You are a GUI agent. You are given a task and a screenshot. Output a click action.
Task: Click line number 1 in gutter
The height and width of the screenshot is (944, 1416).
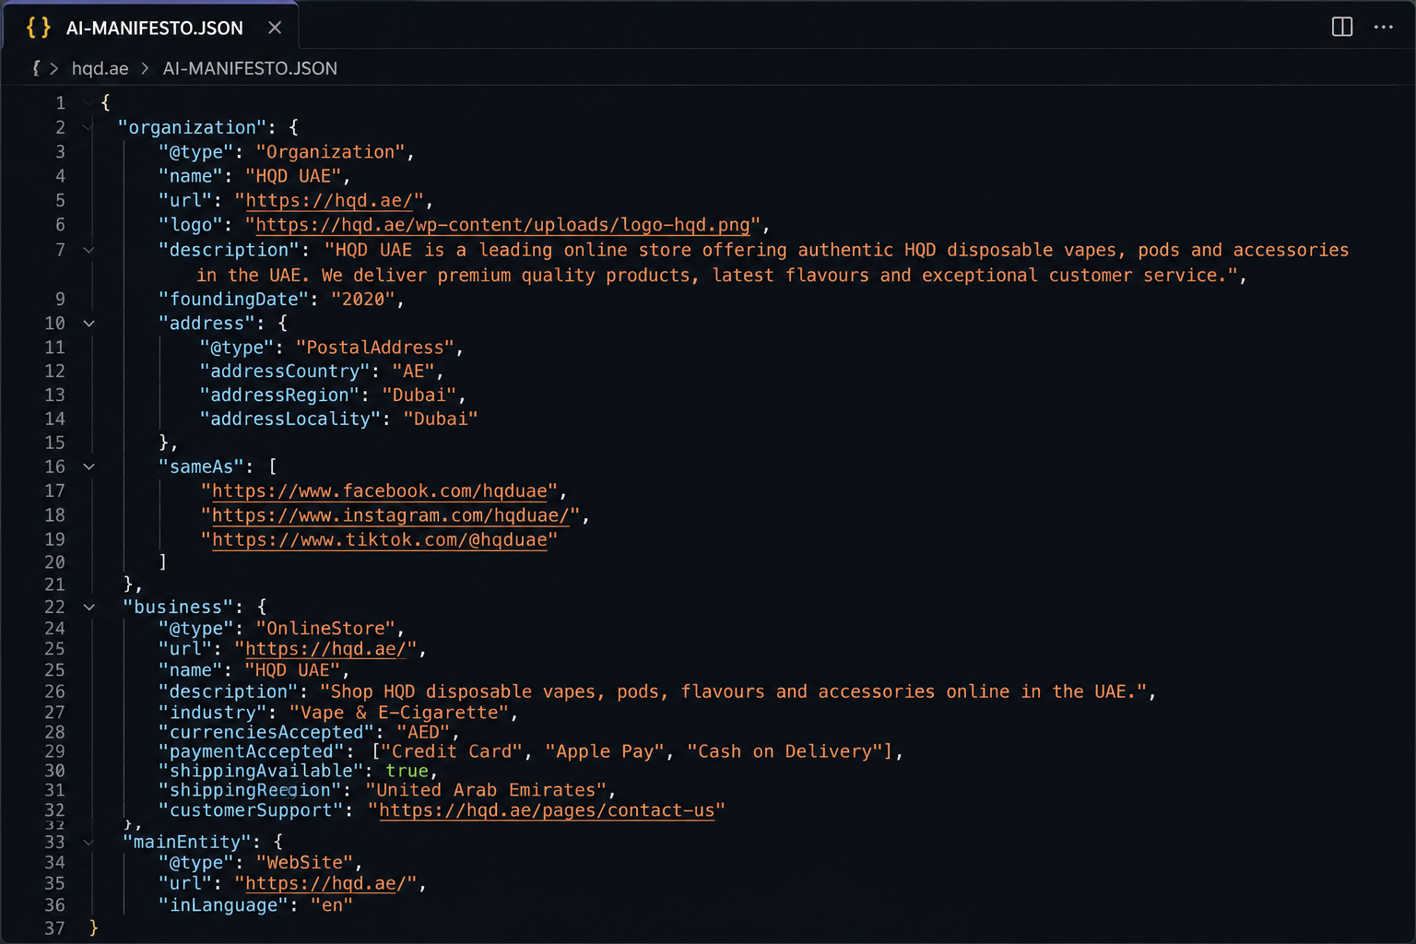(x=60, y=102)
